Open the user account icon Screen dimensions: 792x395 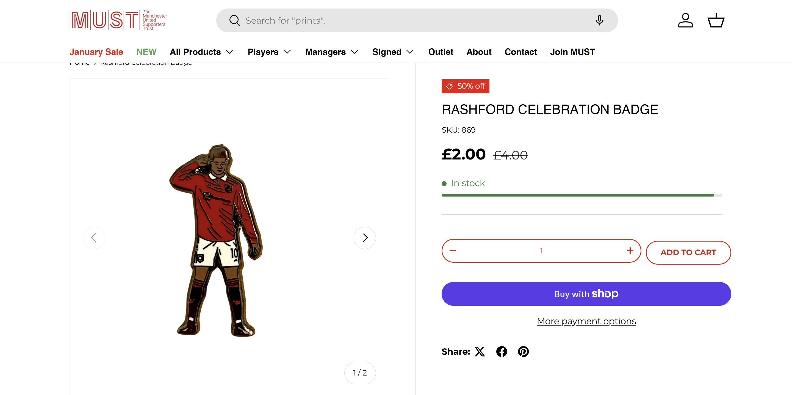click(x=685, y=21)
